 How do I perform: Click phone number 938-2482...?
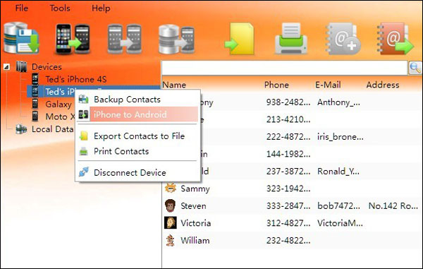pyautogui.click(x=288, y=102)
